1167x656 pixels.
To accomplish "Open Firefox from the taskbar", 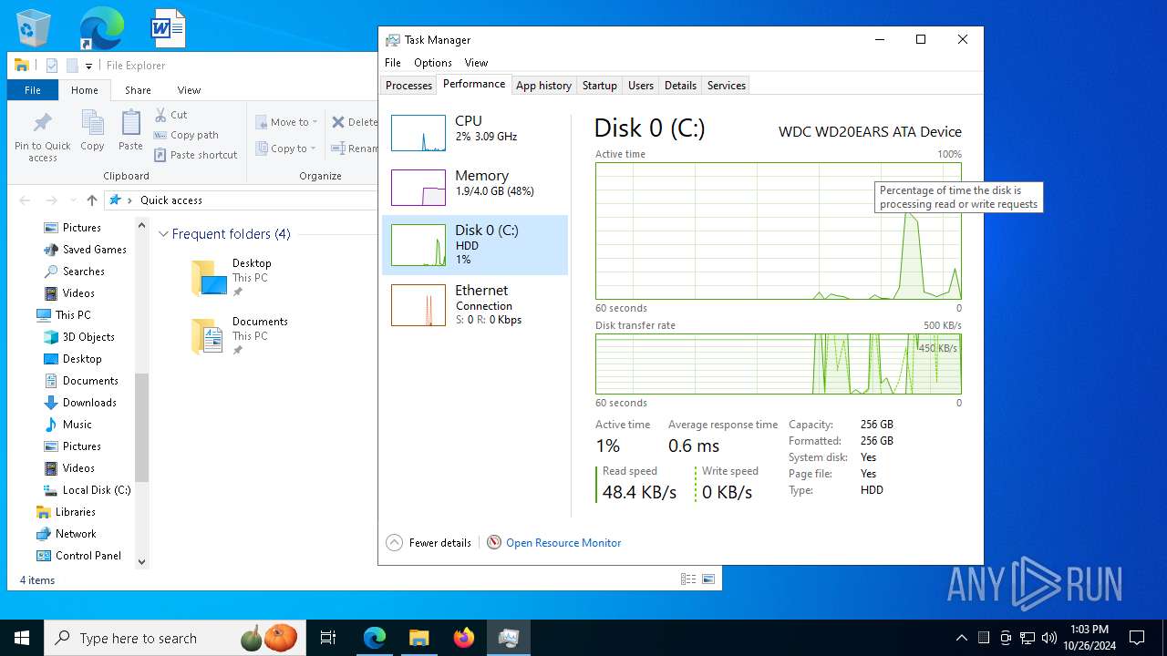I will click(x=464, y=638).
